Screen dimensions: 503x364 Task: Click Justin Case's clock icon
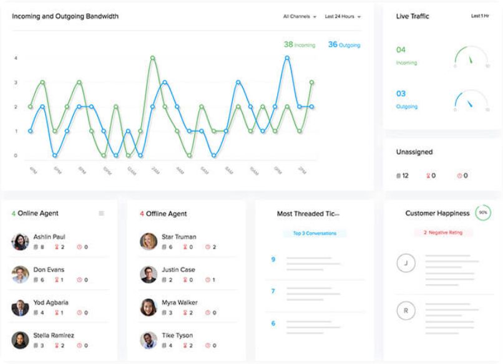208,280
